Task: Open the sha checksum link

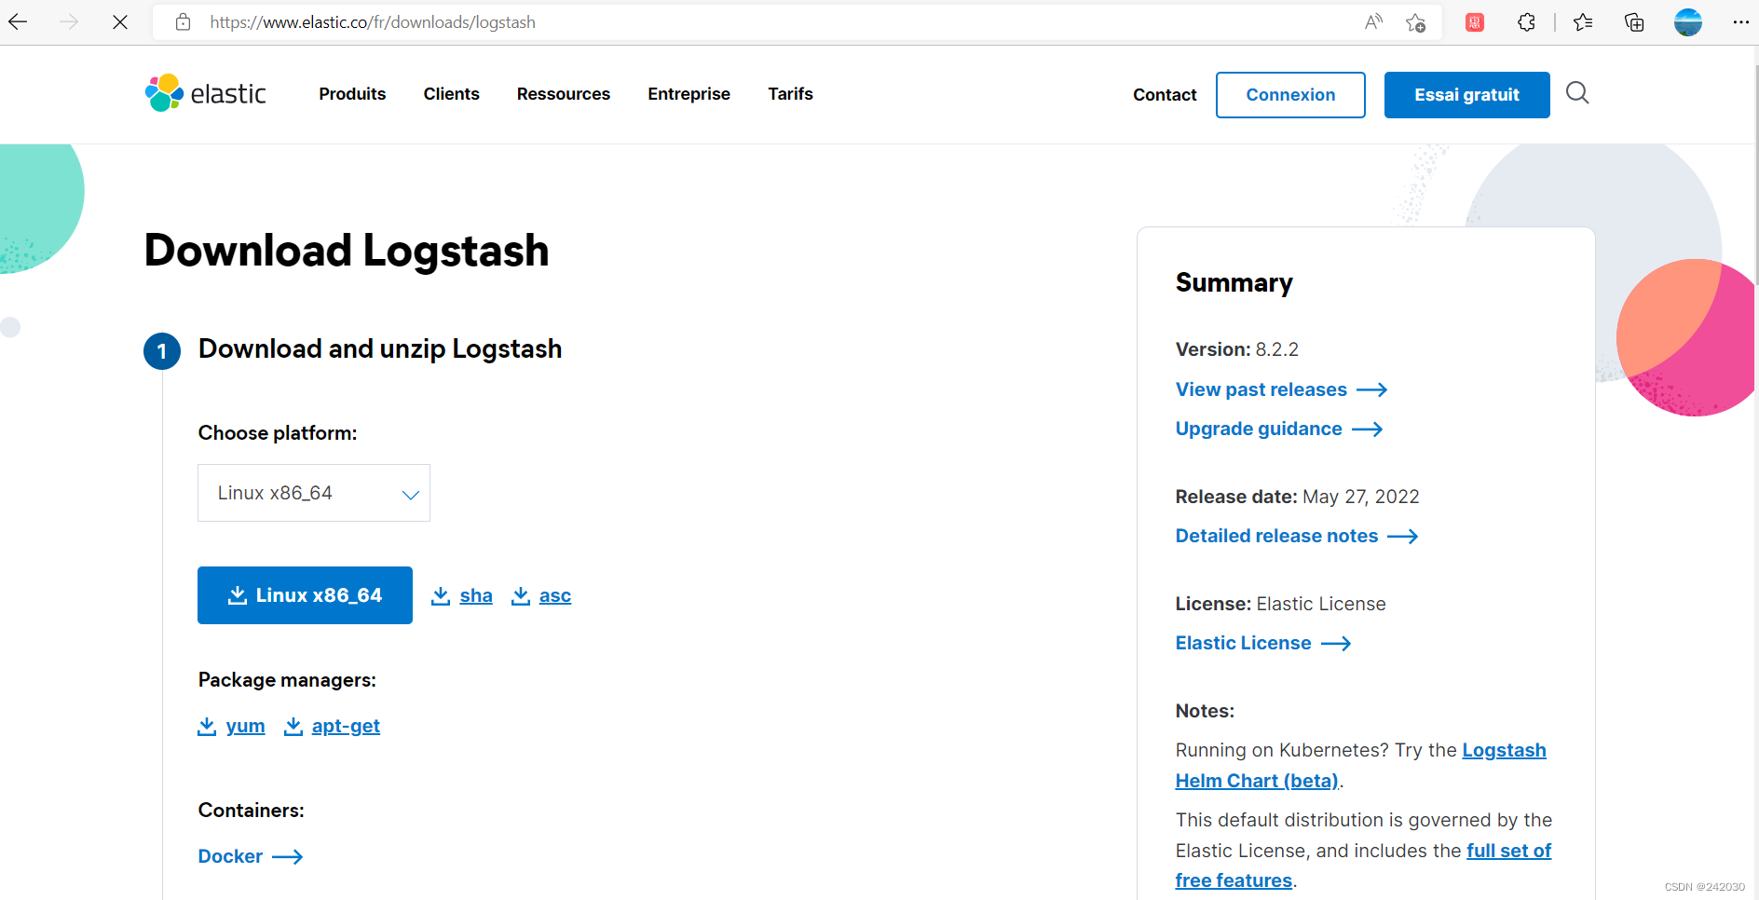Action: click(x=476, y=595)
